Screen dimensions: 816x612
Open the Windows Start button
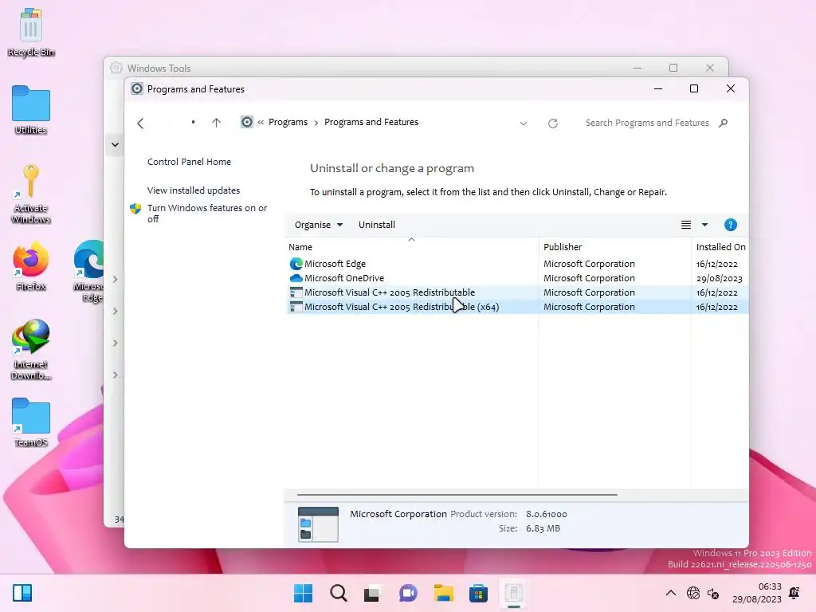coord(303,593)
